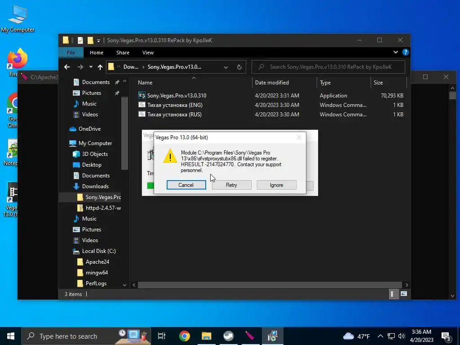Viewport: 460px width, 345px height.
Task: Select the Sony.Vegas.Pro.v13.0.310 application file
Action: click(177, 96)
